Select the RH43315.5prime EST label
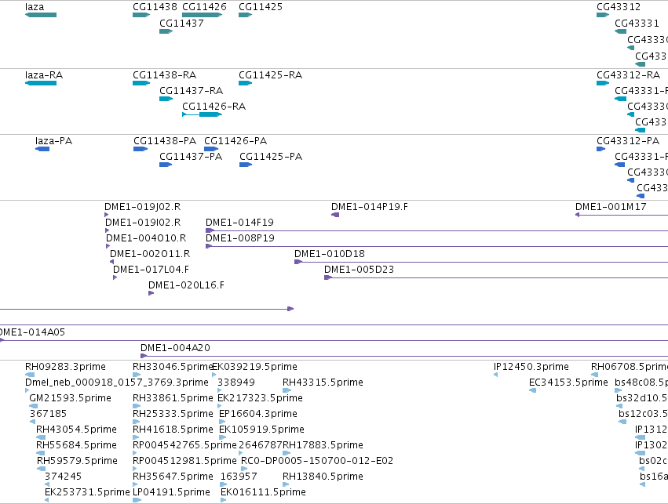The image size is (668, 504). click(323, 383)
